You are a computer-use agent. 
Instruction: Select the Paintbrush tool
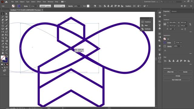coord(6,26)
